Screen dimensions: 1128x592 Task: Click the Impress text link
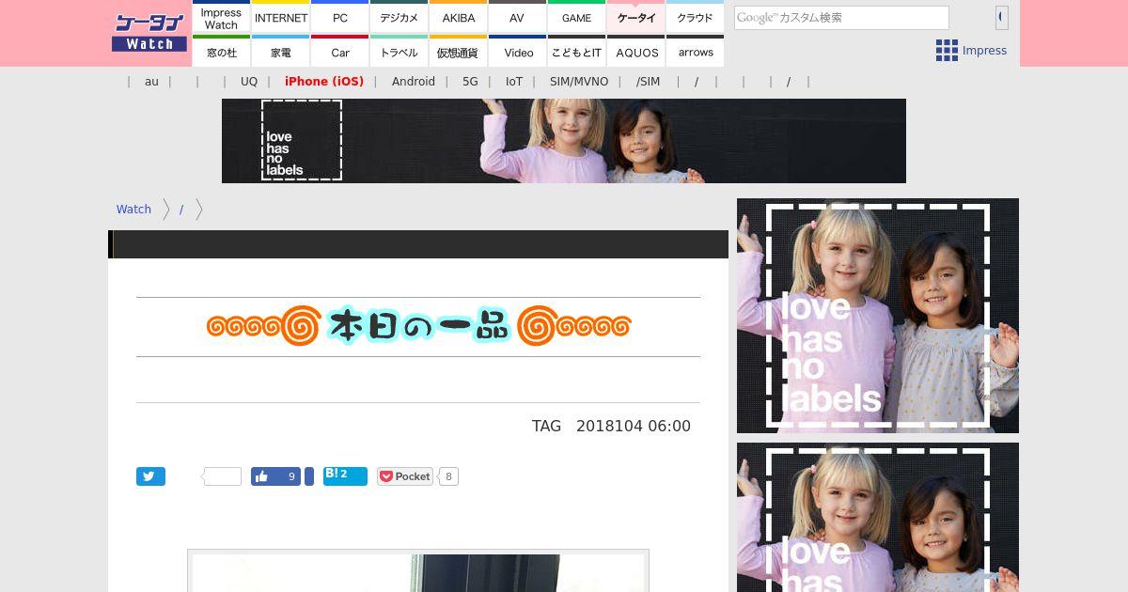tap(985, 51)
